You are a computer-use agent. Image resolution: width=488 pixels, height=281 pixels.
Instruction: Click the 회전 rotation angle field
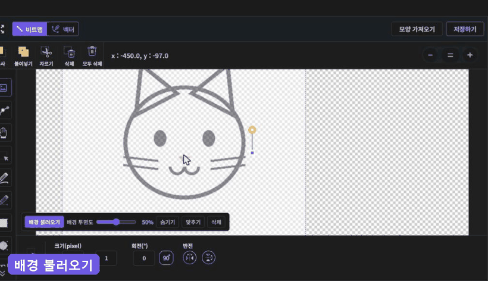(144, 258)
